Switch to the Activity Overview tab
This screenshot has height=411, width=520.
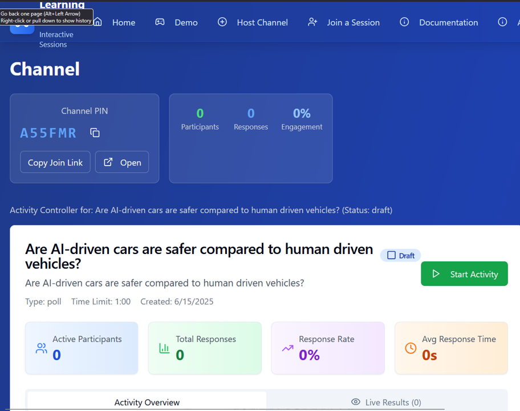[147, 402]
